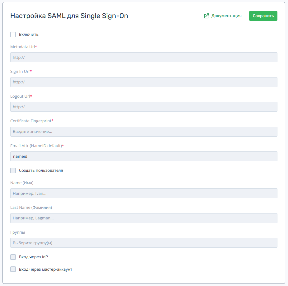The width and height of the screenshot is (288, 286).
Task: Open the Документация link
Action: pyautogui.click(x=226, y=16)
